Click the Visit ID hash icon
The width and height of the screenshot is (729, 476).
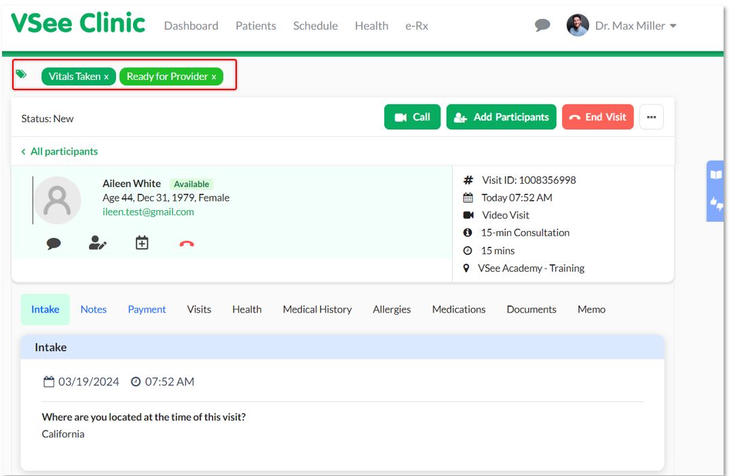468,180
